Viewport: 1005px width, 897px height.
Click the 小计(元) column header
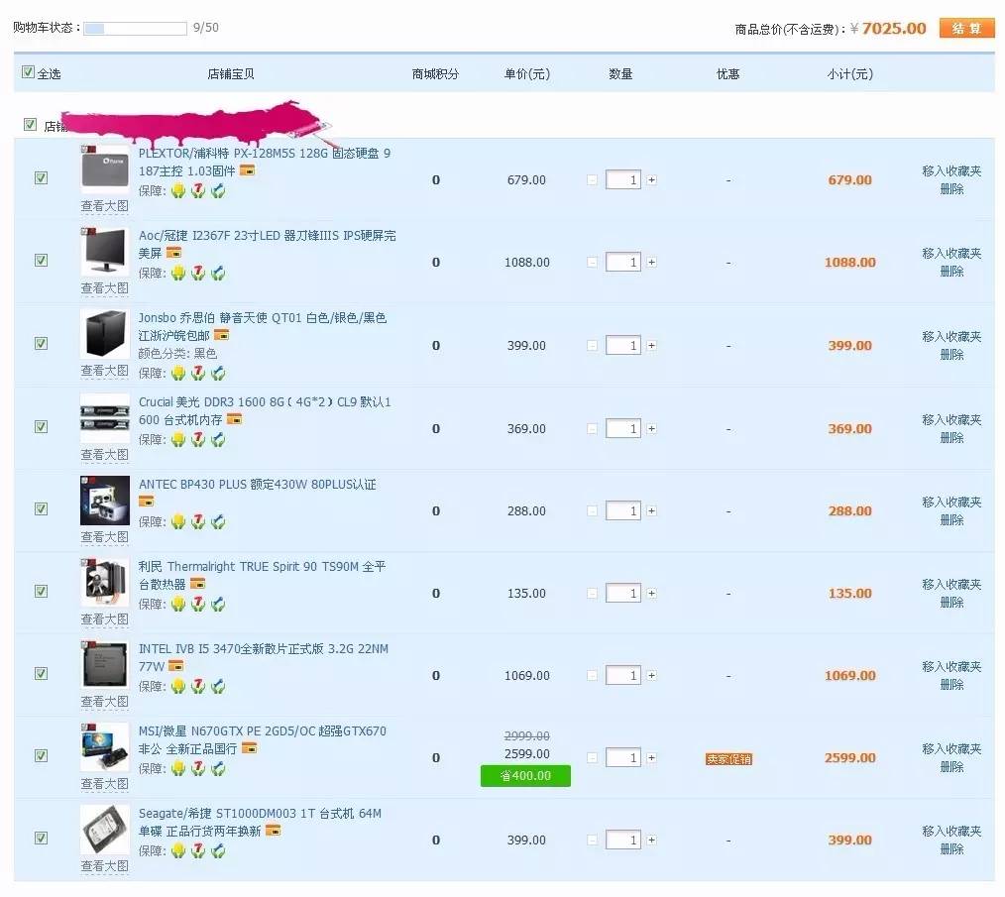pos(850,73)
